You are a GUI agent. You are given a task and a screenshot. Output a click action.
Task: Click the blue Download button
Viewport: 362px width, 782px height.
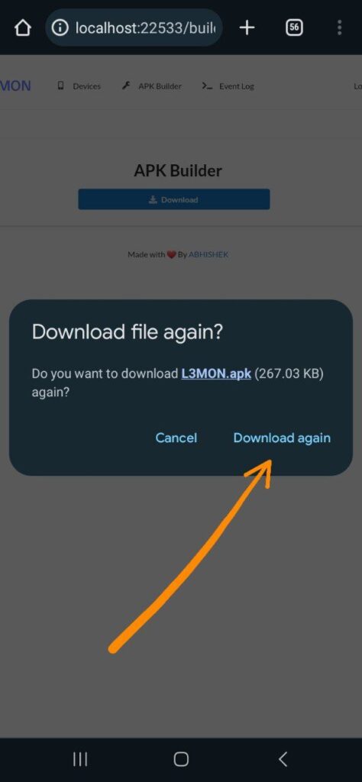(x=174, y=199)
